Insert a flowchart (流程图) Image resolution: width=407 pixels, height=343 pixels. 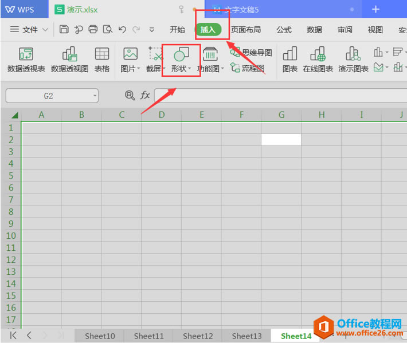tap(248, 68)
